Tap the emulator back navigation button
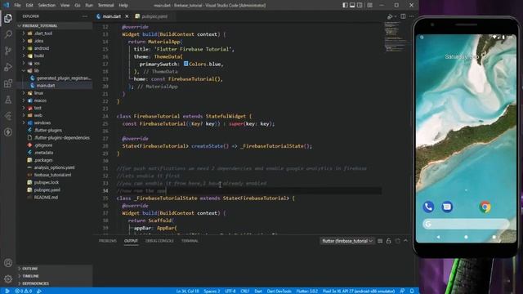Screen dimensions: 523x294 [438, 237]
